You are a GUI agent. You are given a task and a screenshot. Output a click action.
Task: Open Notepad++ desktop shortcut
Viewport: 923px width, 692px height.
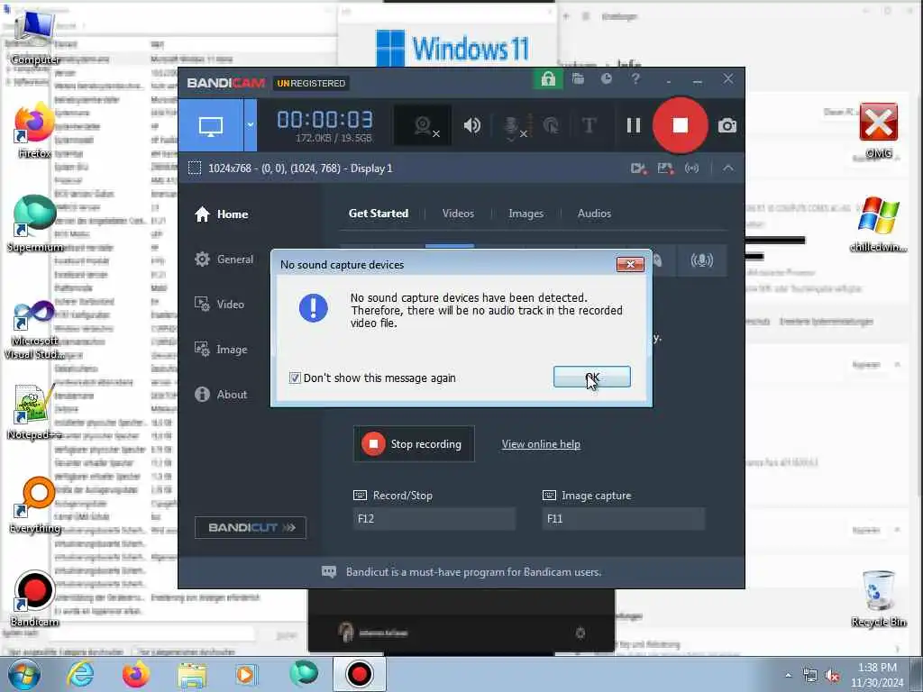point(35,412)
